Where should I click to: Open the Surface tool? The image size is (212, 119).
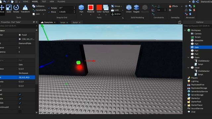click(x=106, y=9)
